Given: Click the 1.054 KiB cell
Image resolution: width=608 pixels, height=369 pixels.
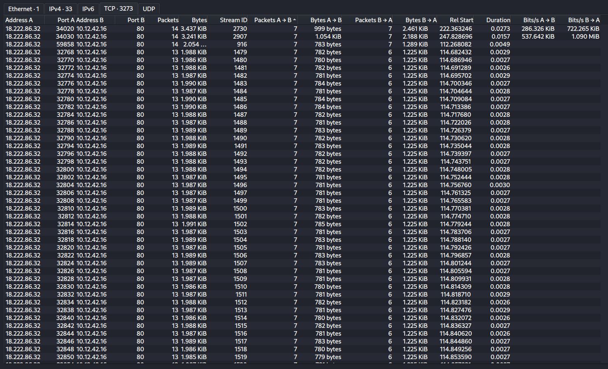Looking at the screenshot, I should pyautogui.click(x=328, y=37).
